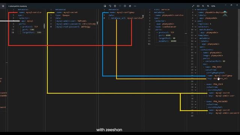Image resolution: width=240 pixels, height=135 pixels.
Task: Rotate the image using the rotate icon
Action: 110,6
